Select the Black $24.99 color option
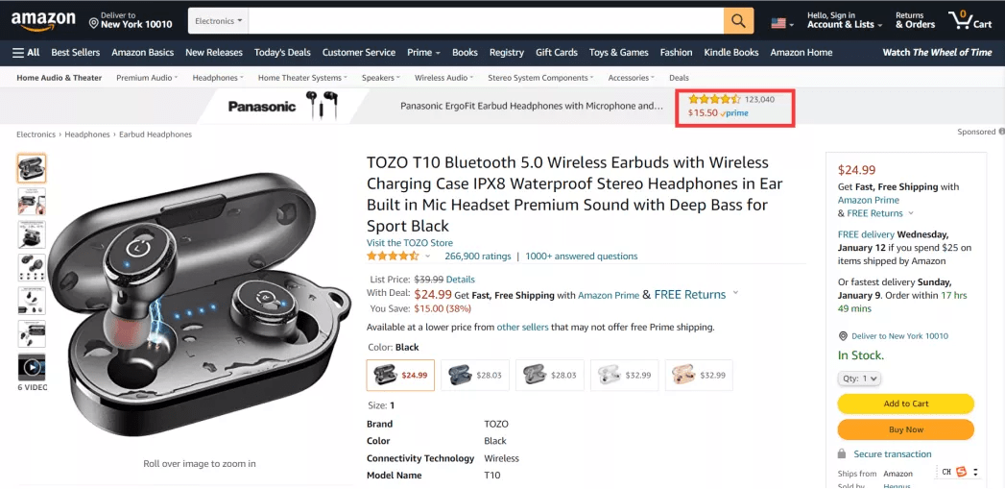The height and width of the screenshot is (489, 1005). tap(400, 375)
